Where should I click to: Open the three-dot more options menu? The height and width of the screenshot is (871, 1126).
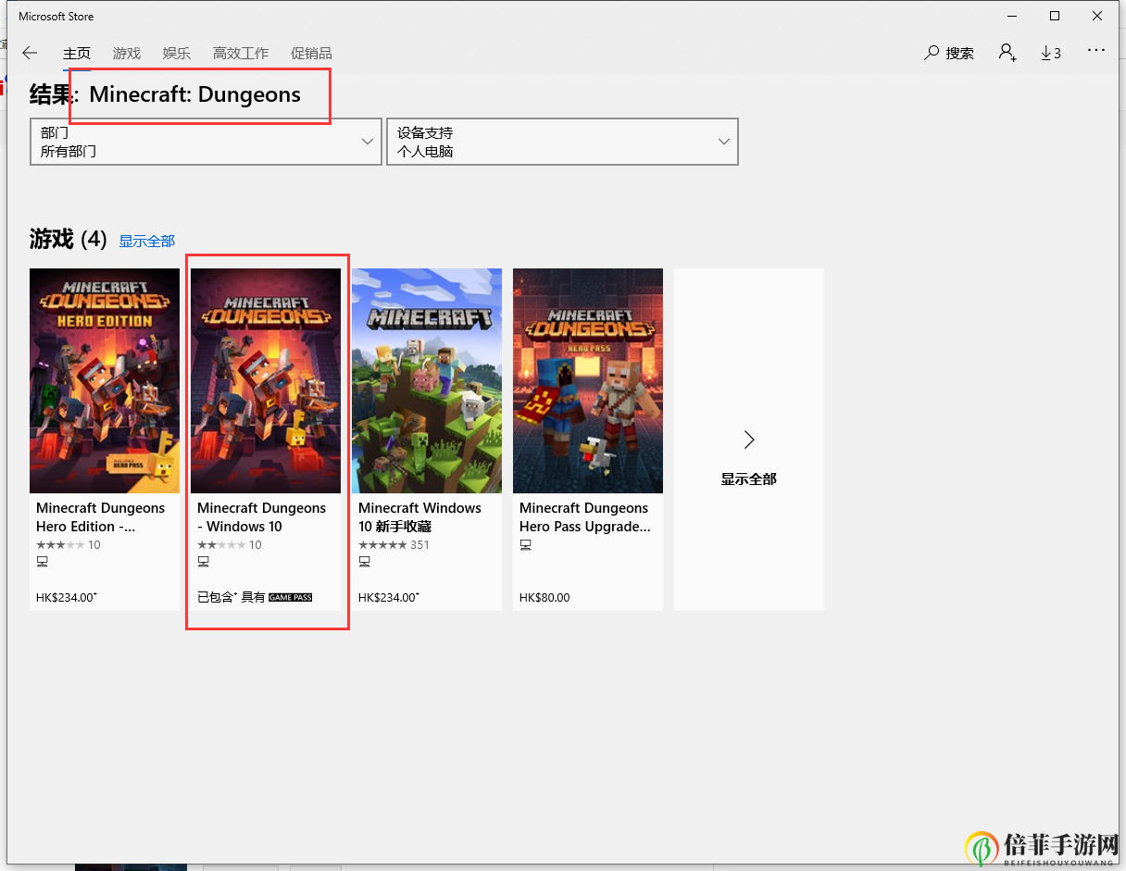click(1096, 51)
